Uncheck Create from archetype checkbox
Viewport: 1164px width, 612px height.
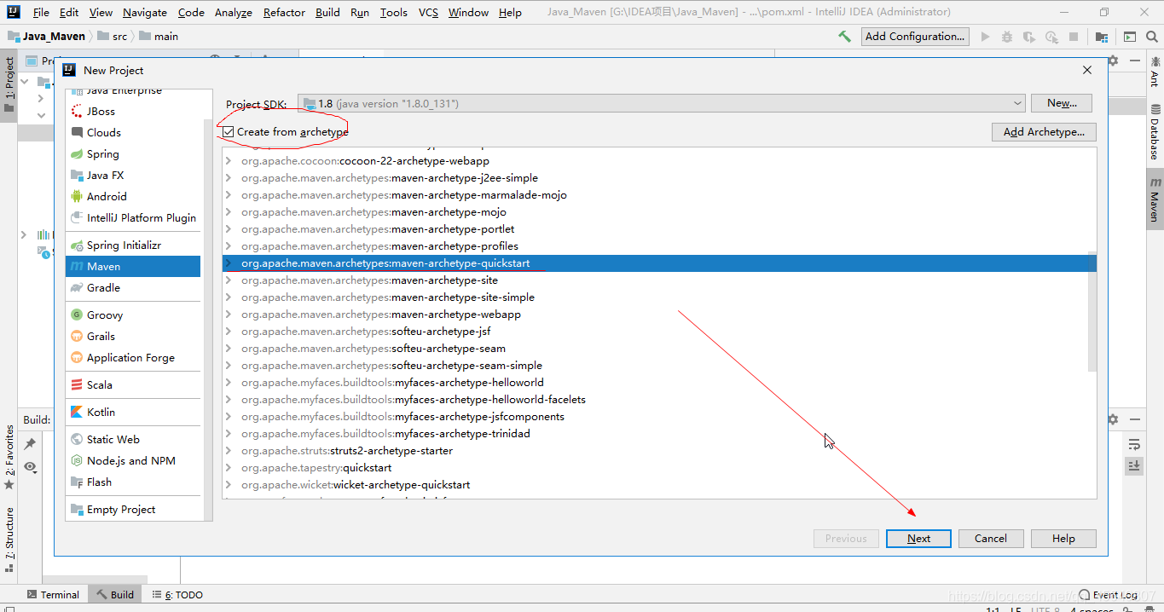tap(228, 132)
